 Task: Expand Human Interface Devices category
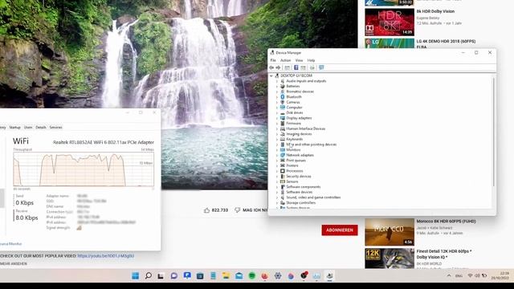point(277,128)
